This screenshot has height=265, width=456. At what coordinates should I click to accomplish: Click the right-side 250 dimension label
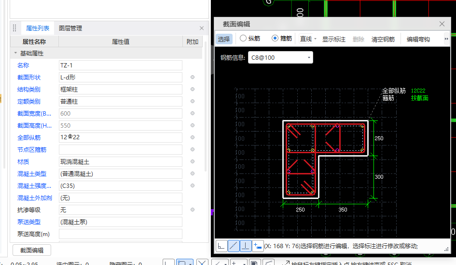point(379,138)
